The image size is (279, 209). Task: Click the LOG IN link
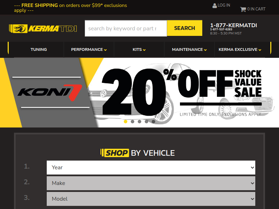(x=224, y=5)
